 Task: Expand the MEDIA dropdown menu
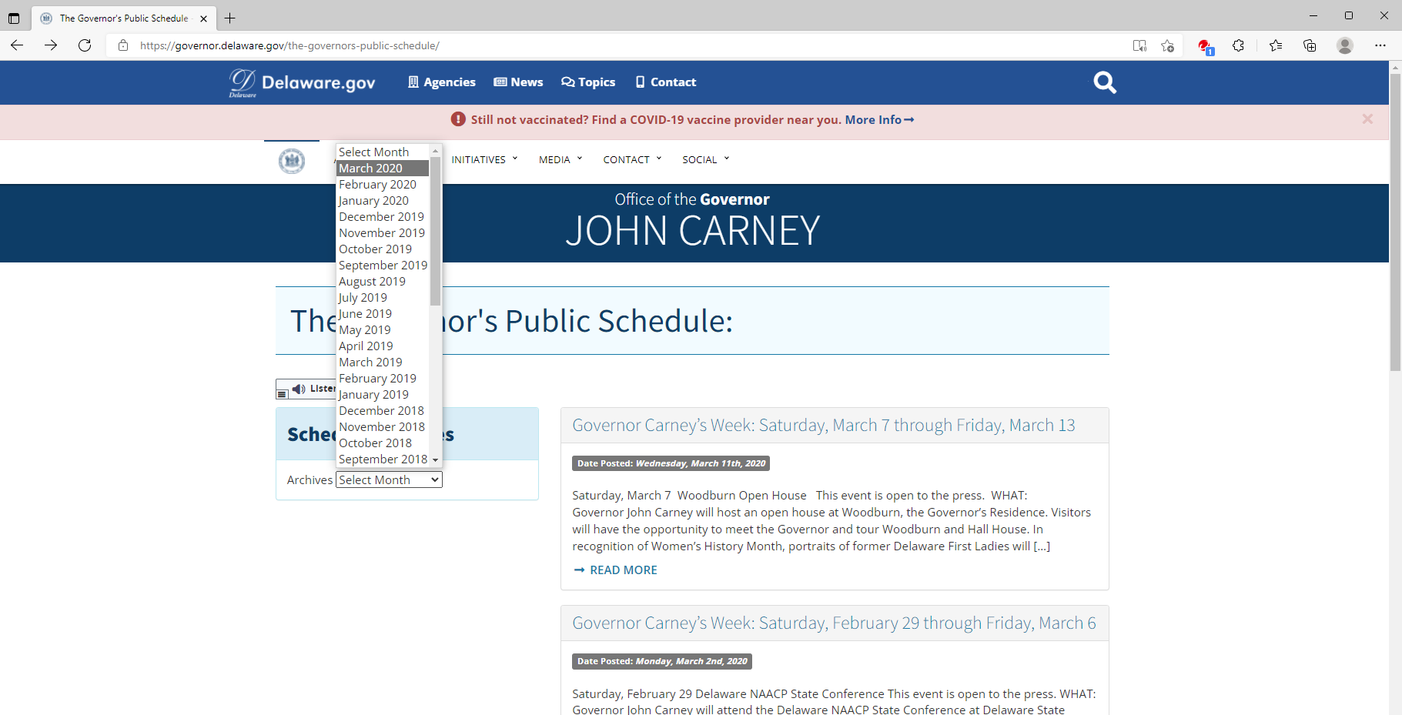[x=560, y=159]
